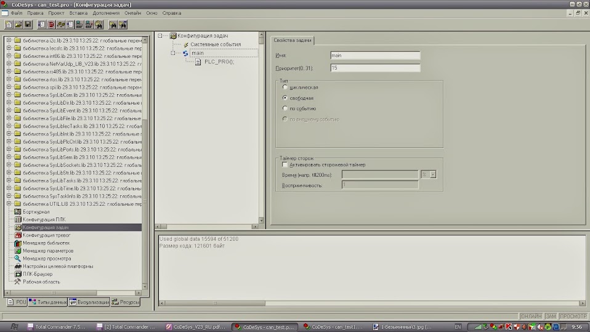The image size is (590, 332).
Task: Click the Менеджер просмотра magnifier icon
Action: [18, 258]
